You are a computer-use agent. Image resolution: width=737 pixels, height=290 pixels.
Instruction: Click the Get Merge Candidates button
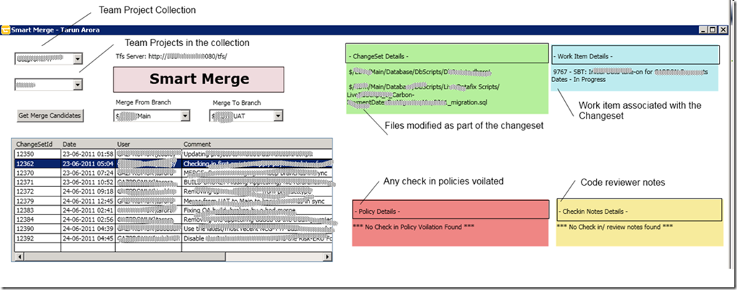[x=50, y=115]
